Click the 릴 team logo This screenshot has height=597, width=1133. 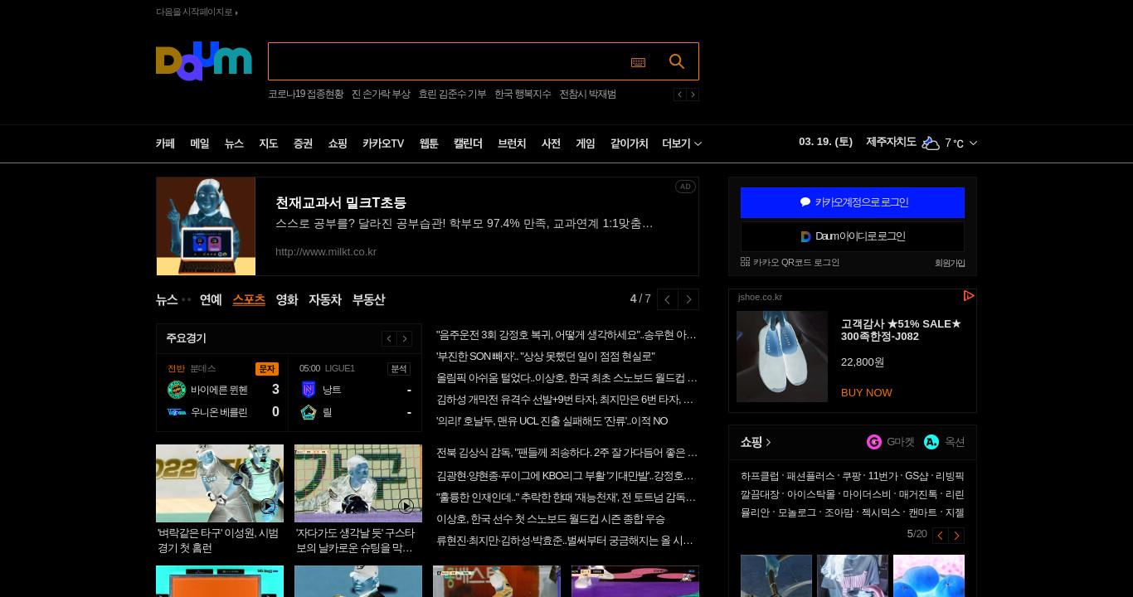click(x=309, y=412)
